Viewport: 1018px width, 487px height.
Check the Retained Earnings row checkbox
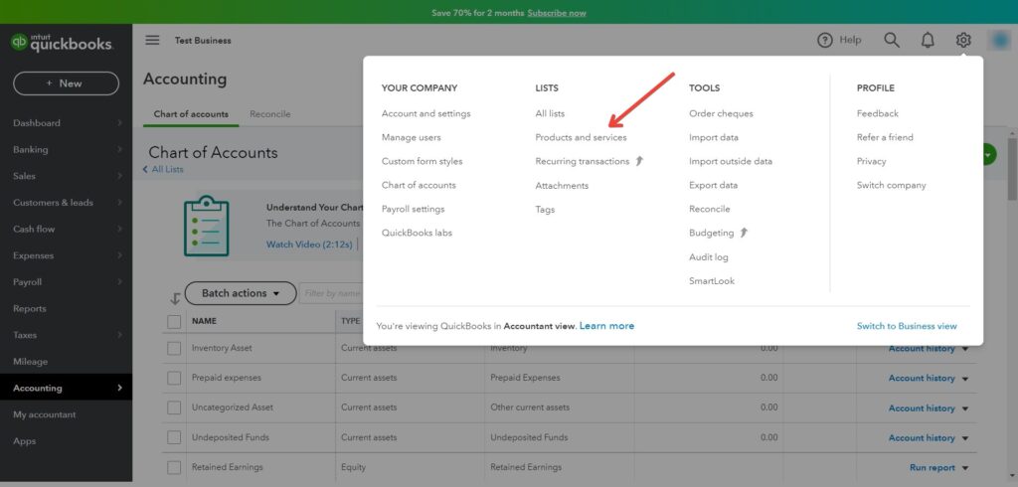tap(174, 467)
